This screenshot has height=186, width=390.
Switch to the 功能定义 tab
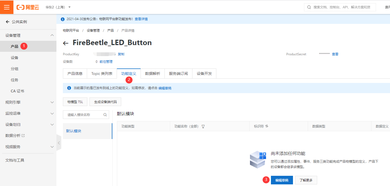[x=129, y=74]
